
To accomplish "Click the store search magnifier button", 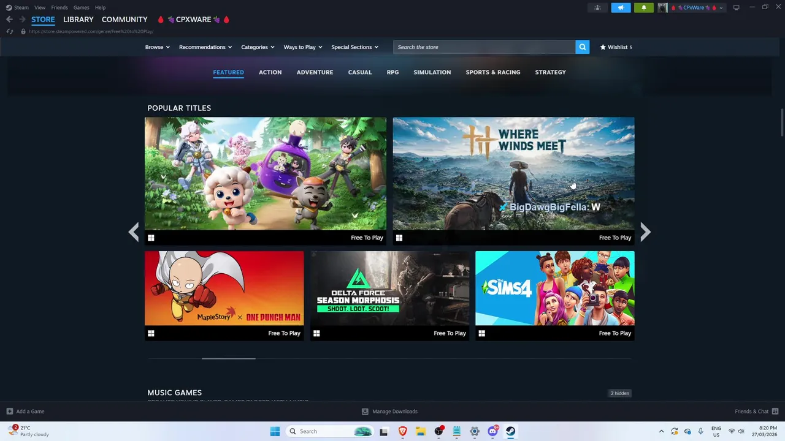I will pos(582,47).
